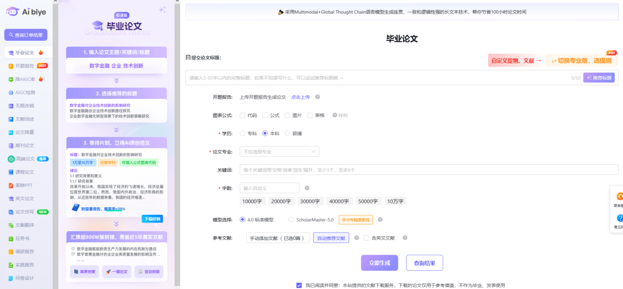Click help icon next to 自动推荐文献

(x=357, y=238)
